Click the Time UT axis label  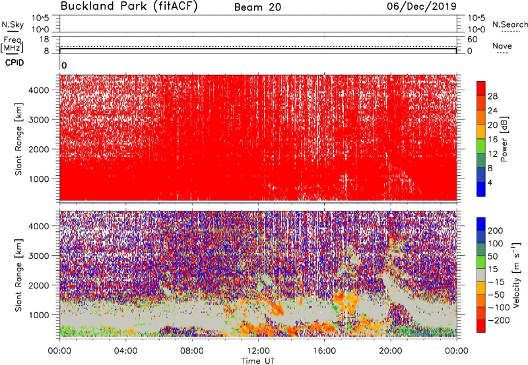(x=258, y=361)
